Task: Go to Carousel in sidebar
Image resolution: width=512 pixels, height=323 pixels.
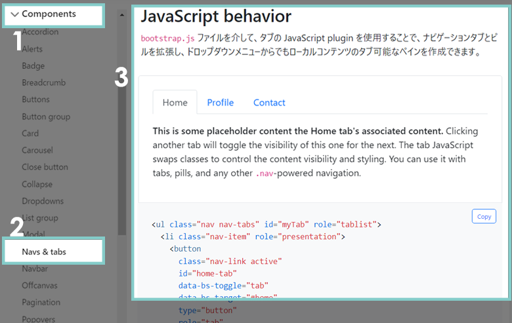Action: (37, 150)
